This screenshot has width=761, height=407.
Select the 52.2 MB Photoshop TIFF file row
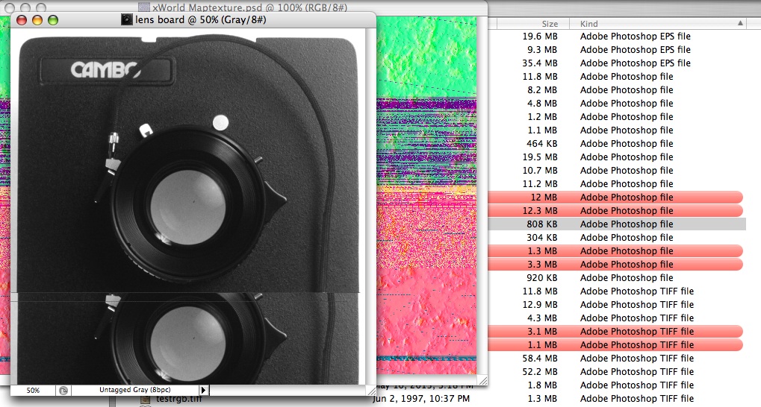[x=617, y=372]
